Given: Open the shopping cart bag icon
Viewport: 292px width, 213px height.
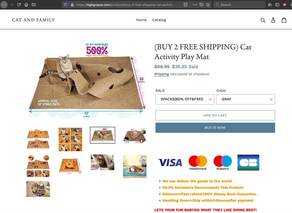Looking at the screenshot, I should click(284, 20).
